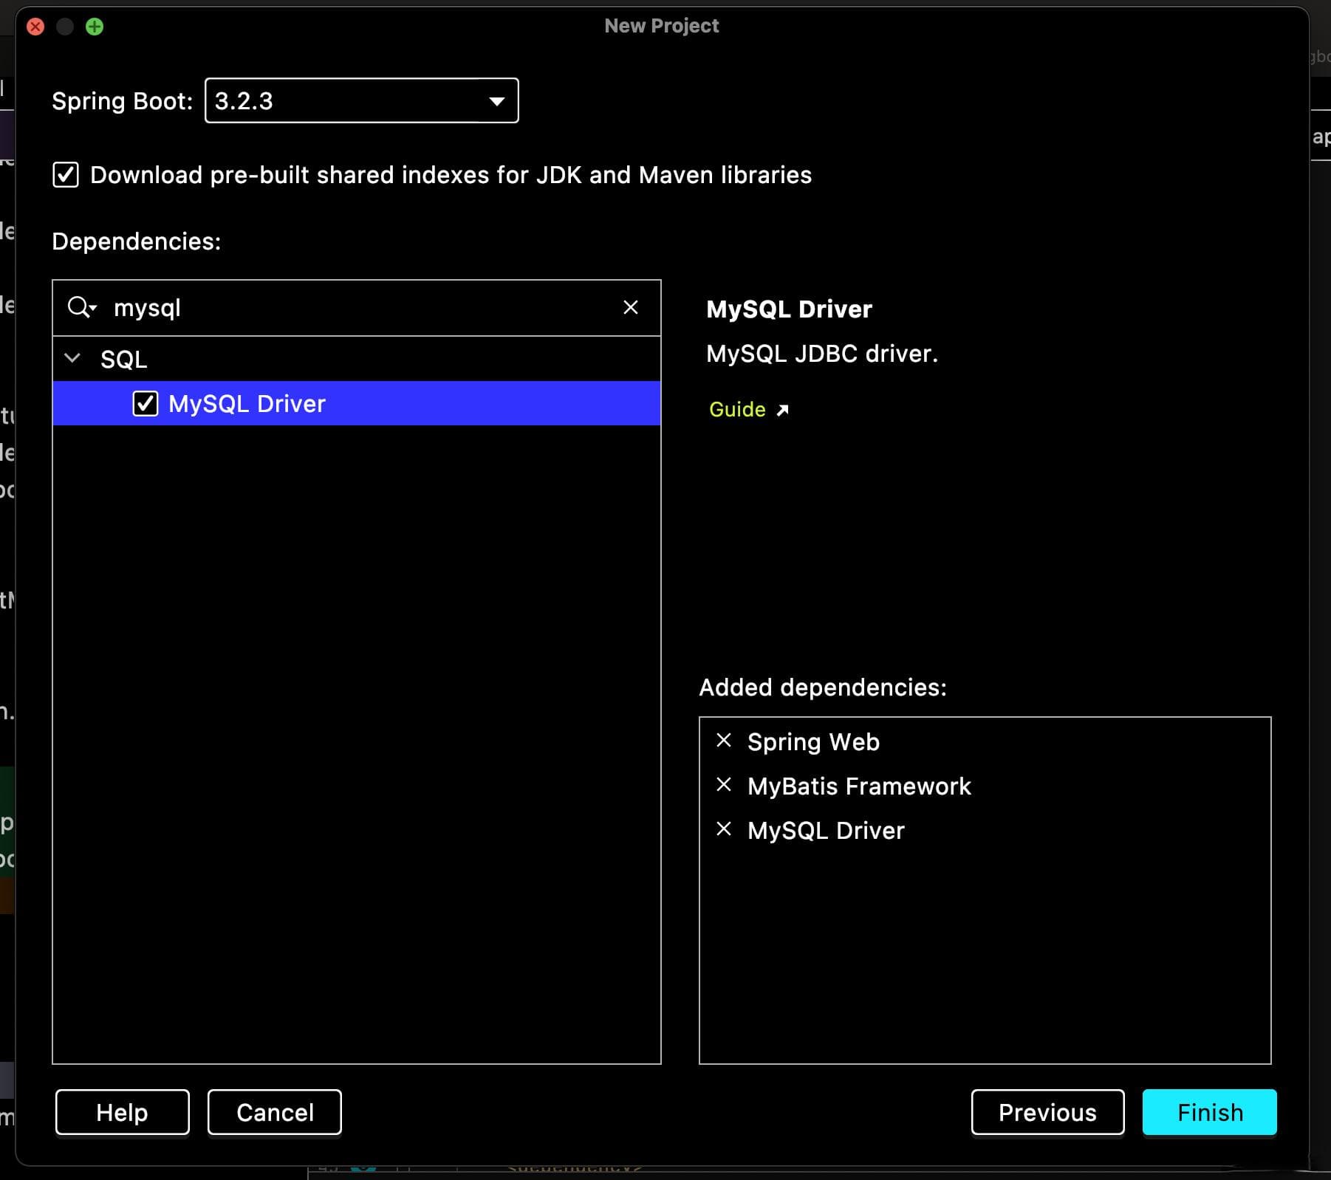
Task: Collapse the SQL category chevron
Action: (x=72, y=359)
